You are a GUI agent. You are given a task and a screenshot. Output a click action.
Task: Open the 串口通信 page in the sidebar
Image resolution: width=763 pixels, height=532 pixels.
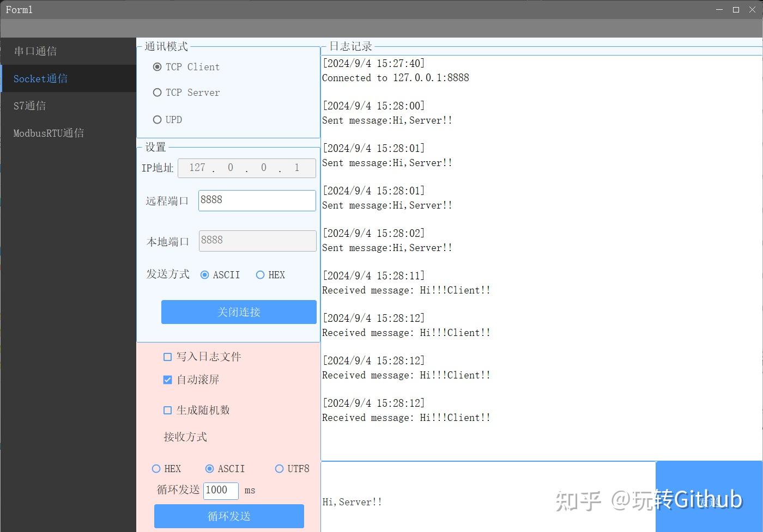(x=68, y=51)
